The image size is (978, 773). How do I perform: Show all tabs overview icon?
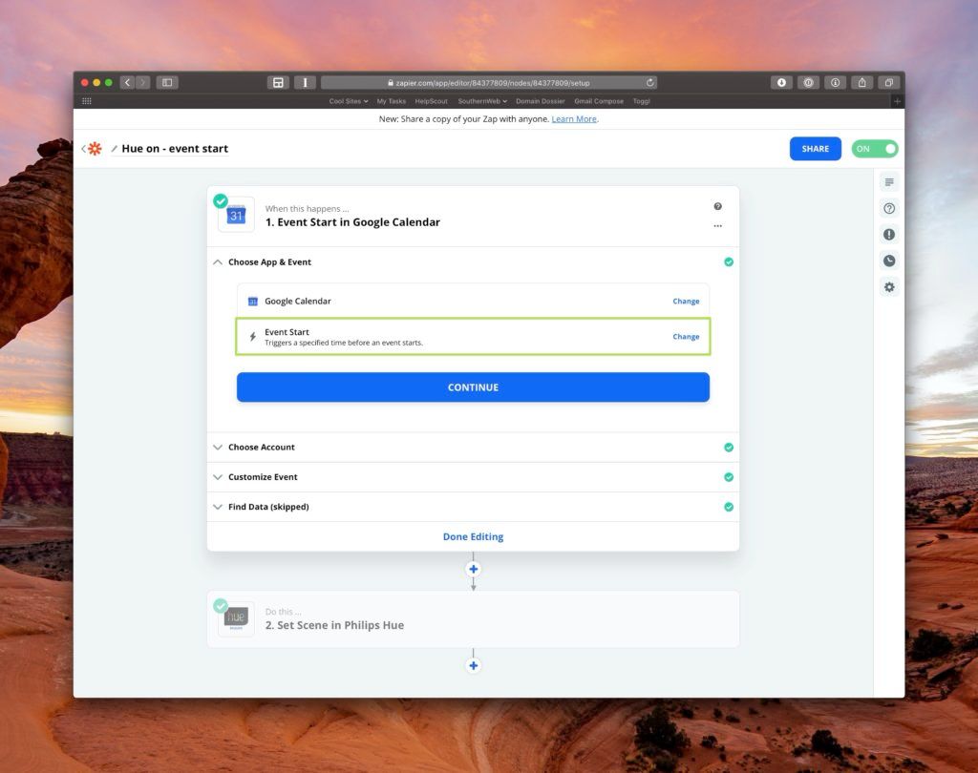[889, 82]
